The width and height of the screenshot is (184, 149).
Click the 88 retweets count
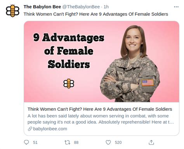click(76, 142)
